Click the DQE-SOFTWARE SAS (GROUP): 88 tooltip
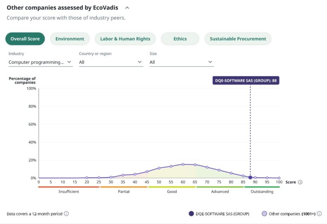The height and width of the screenshot is (224, 327). [x=246, y=80]
